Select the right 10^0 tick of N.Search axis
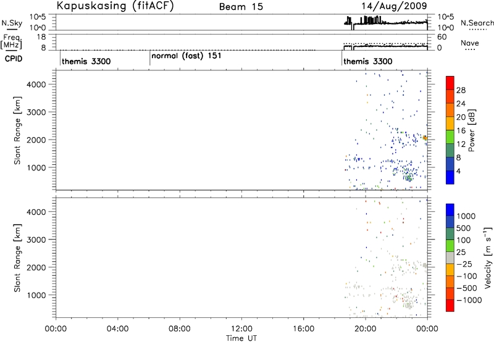Screen dimensions: 494x342 [x=446, y=28]
